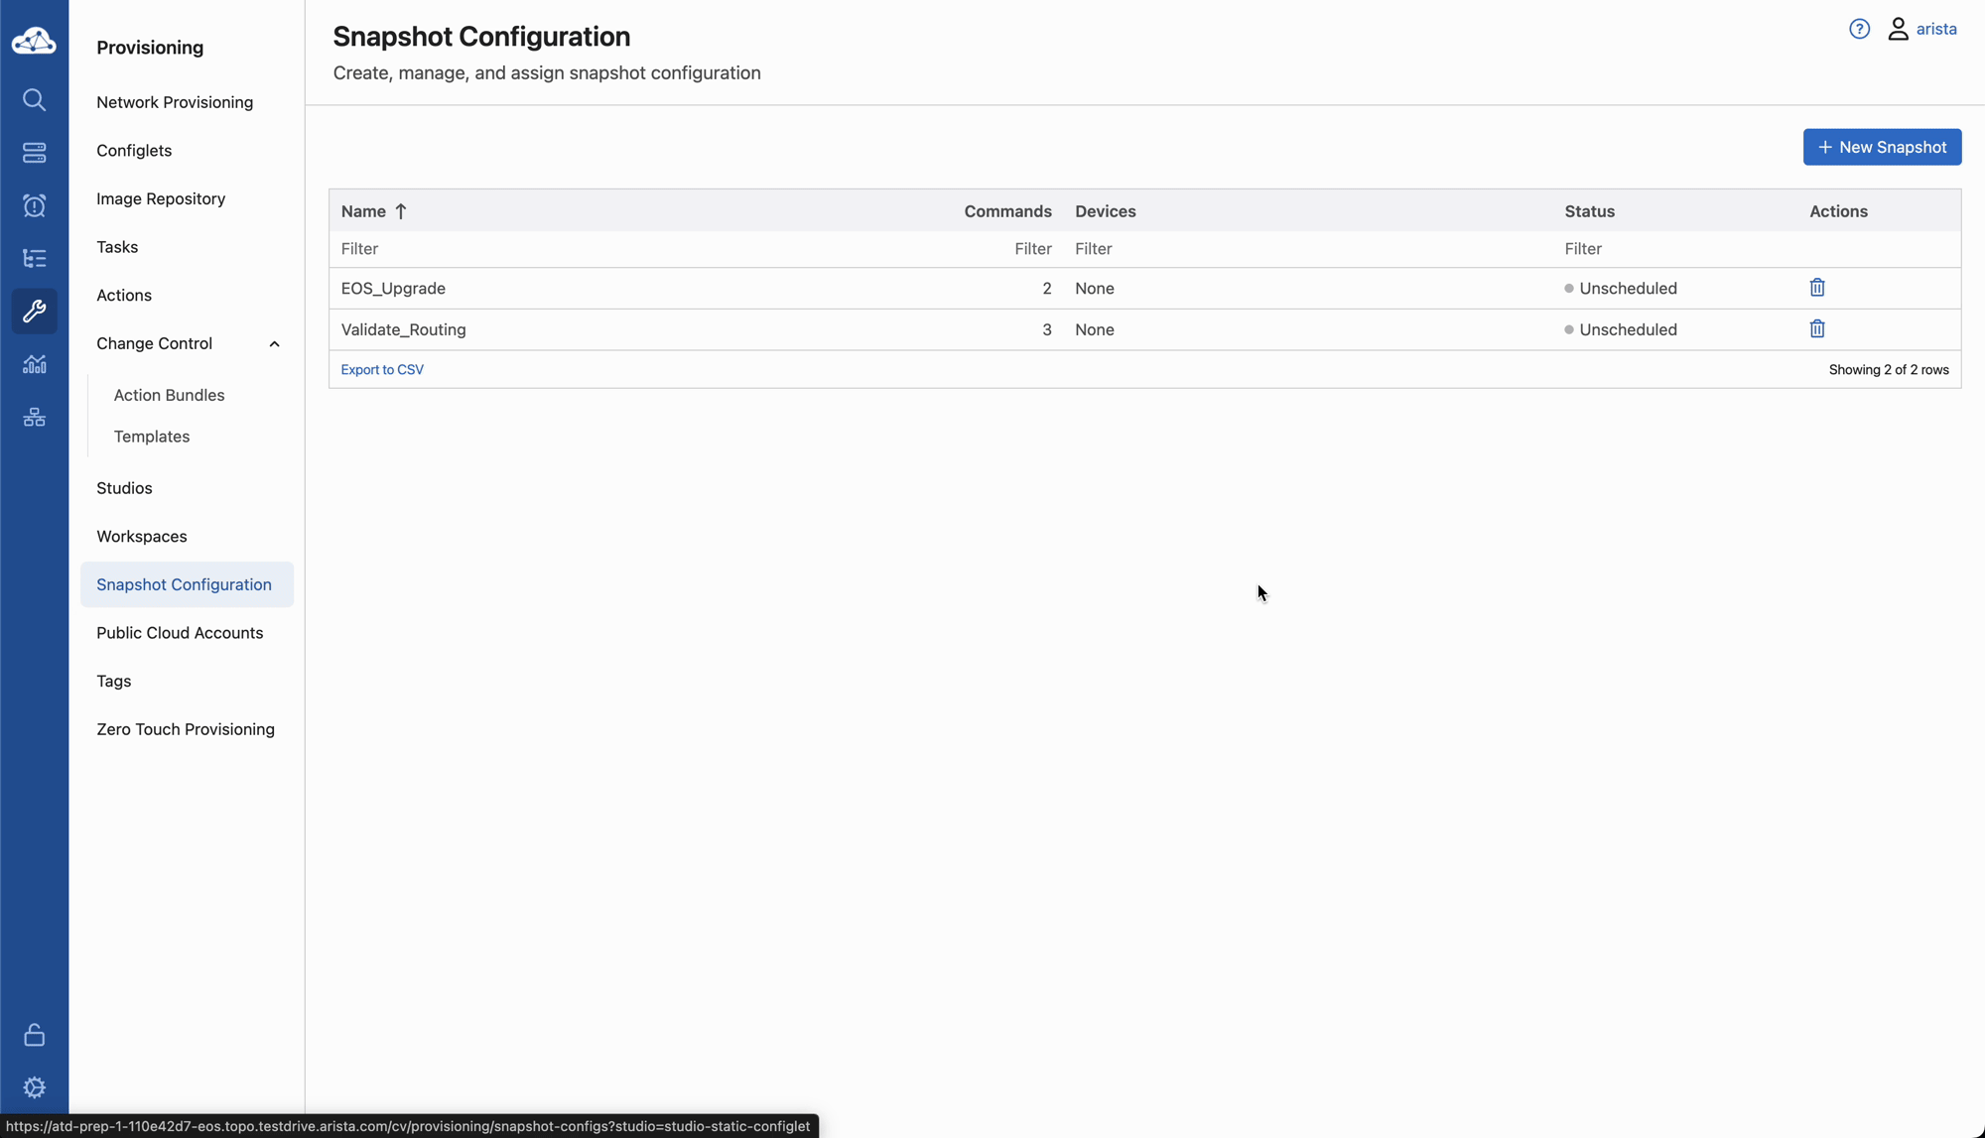This screenshot has width=1985, height=1138.
Task: Select Zero Touch Provisioning menu item
Action: tap(186, 729)
